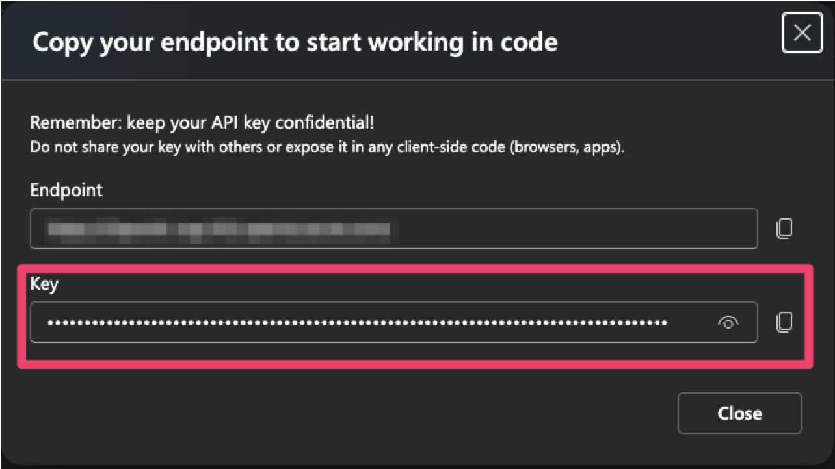Click "(browsers, apps)" in the warning sentence
Image resolution: width=835 pixels, height=469 pixels.
[567, 147]
